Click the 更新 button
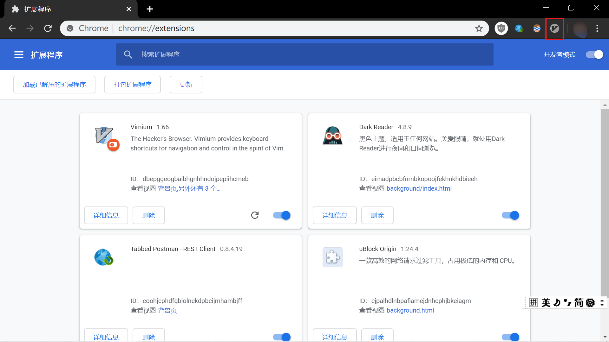Image resolution: width=609 pixels, height=342 pixels. (x=186, y=84)
